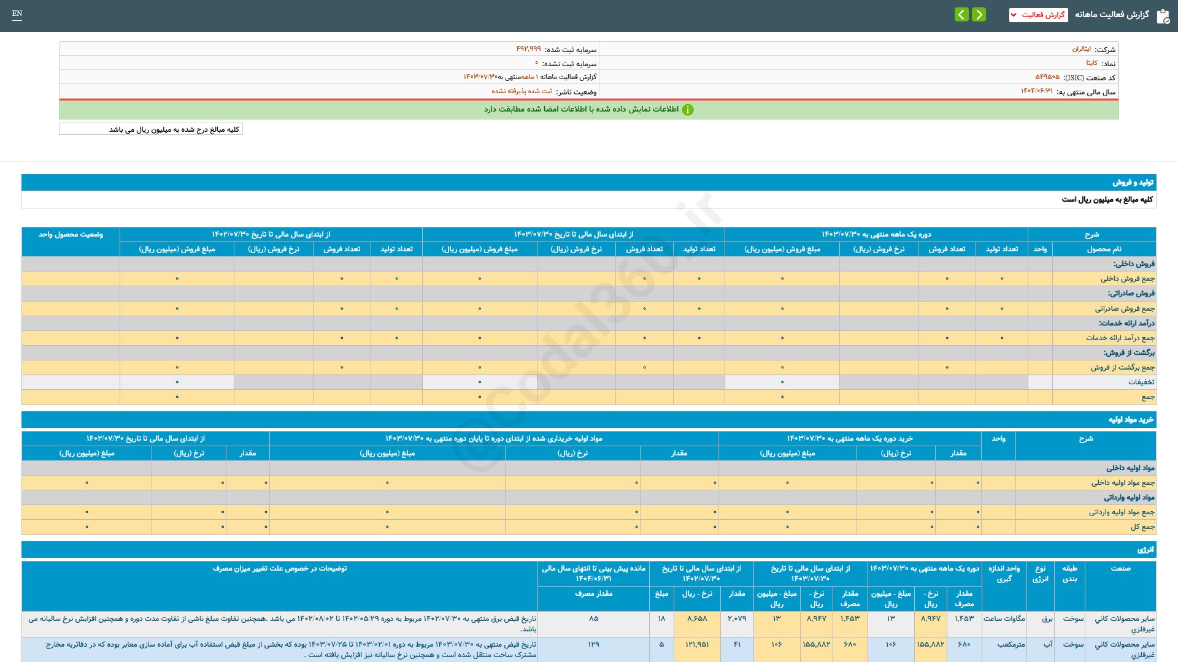
Task: Click the green right-arrow navigation button
Action: tap(979, 14)
